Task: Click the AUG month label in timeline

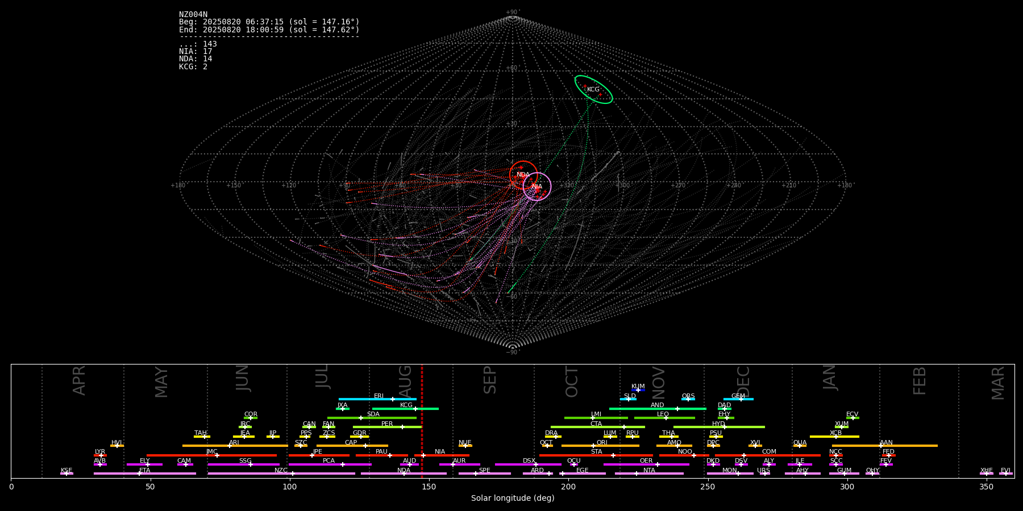Action: 405,382
